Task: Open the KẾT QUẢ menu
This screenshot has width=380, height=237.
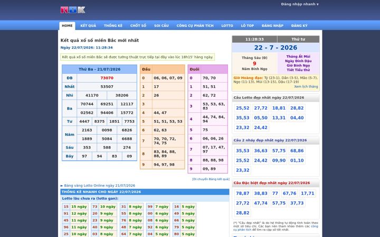Action: (88, 26)
